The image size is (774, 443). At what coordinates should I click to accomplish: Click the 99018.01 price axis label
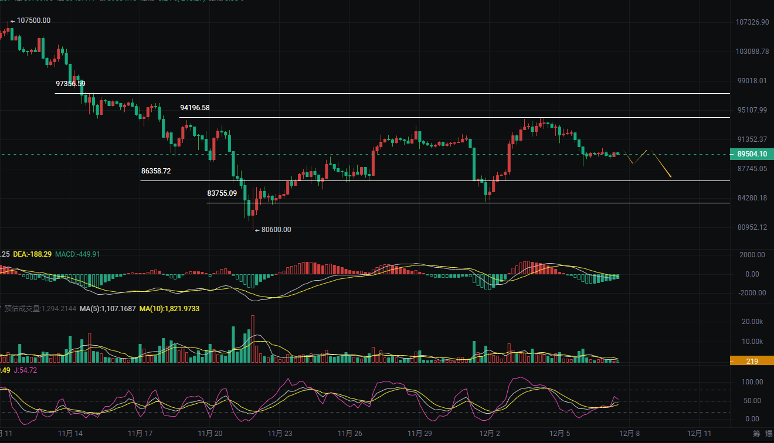tap(751, 81)
